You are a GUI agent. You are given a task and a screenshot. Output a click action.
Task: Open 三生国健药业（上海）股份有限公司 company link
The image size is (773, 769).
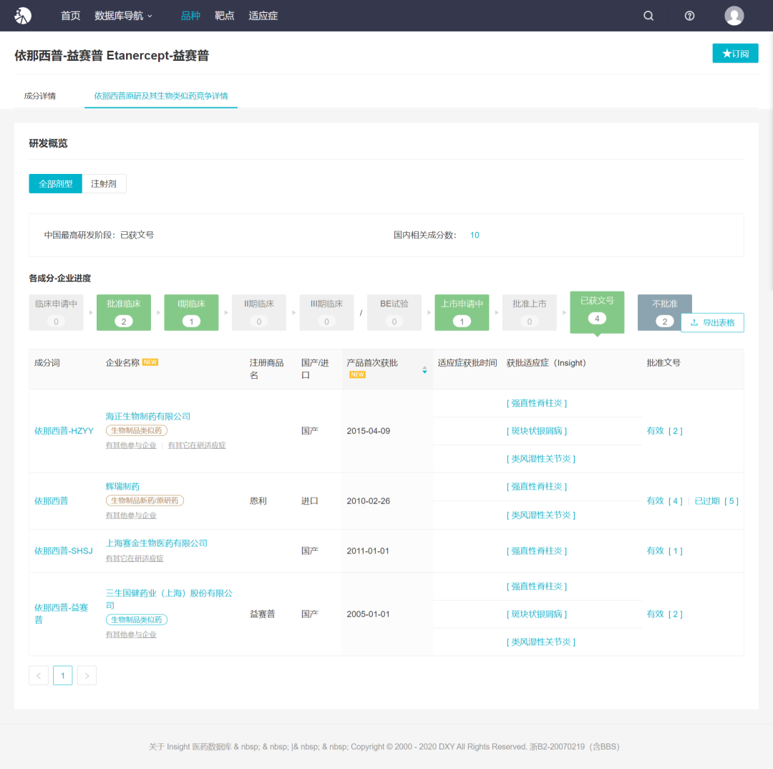(x=169, y=599)
